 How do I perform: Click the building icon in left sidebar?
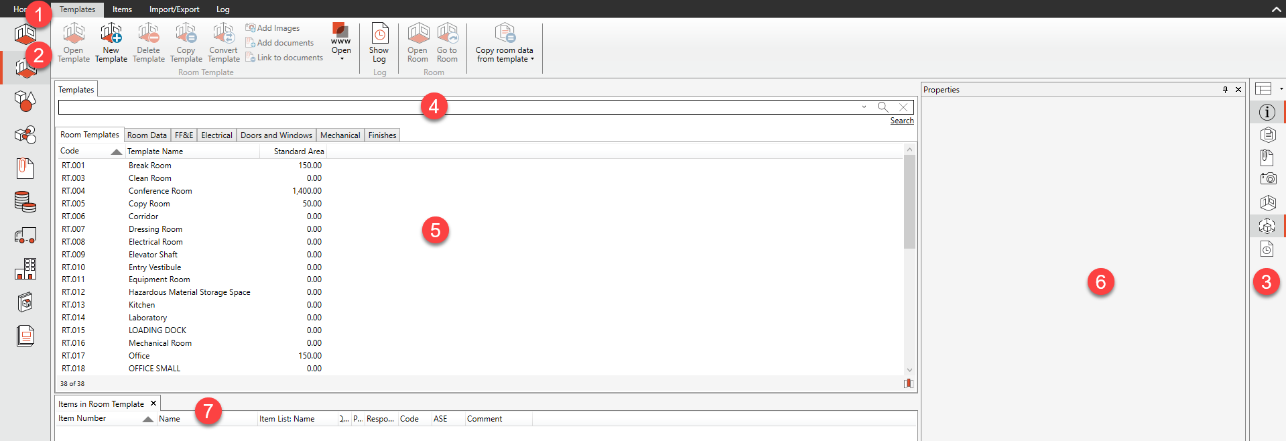25,269
